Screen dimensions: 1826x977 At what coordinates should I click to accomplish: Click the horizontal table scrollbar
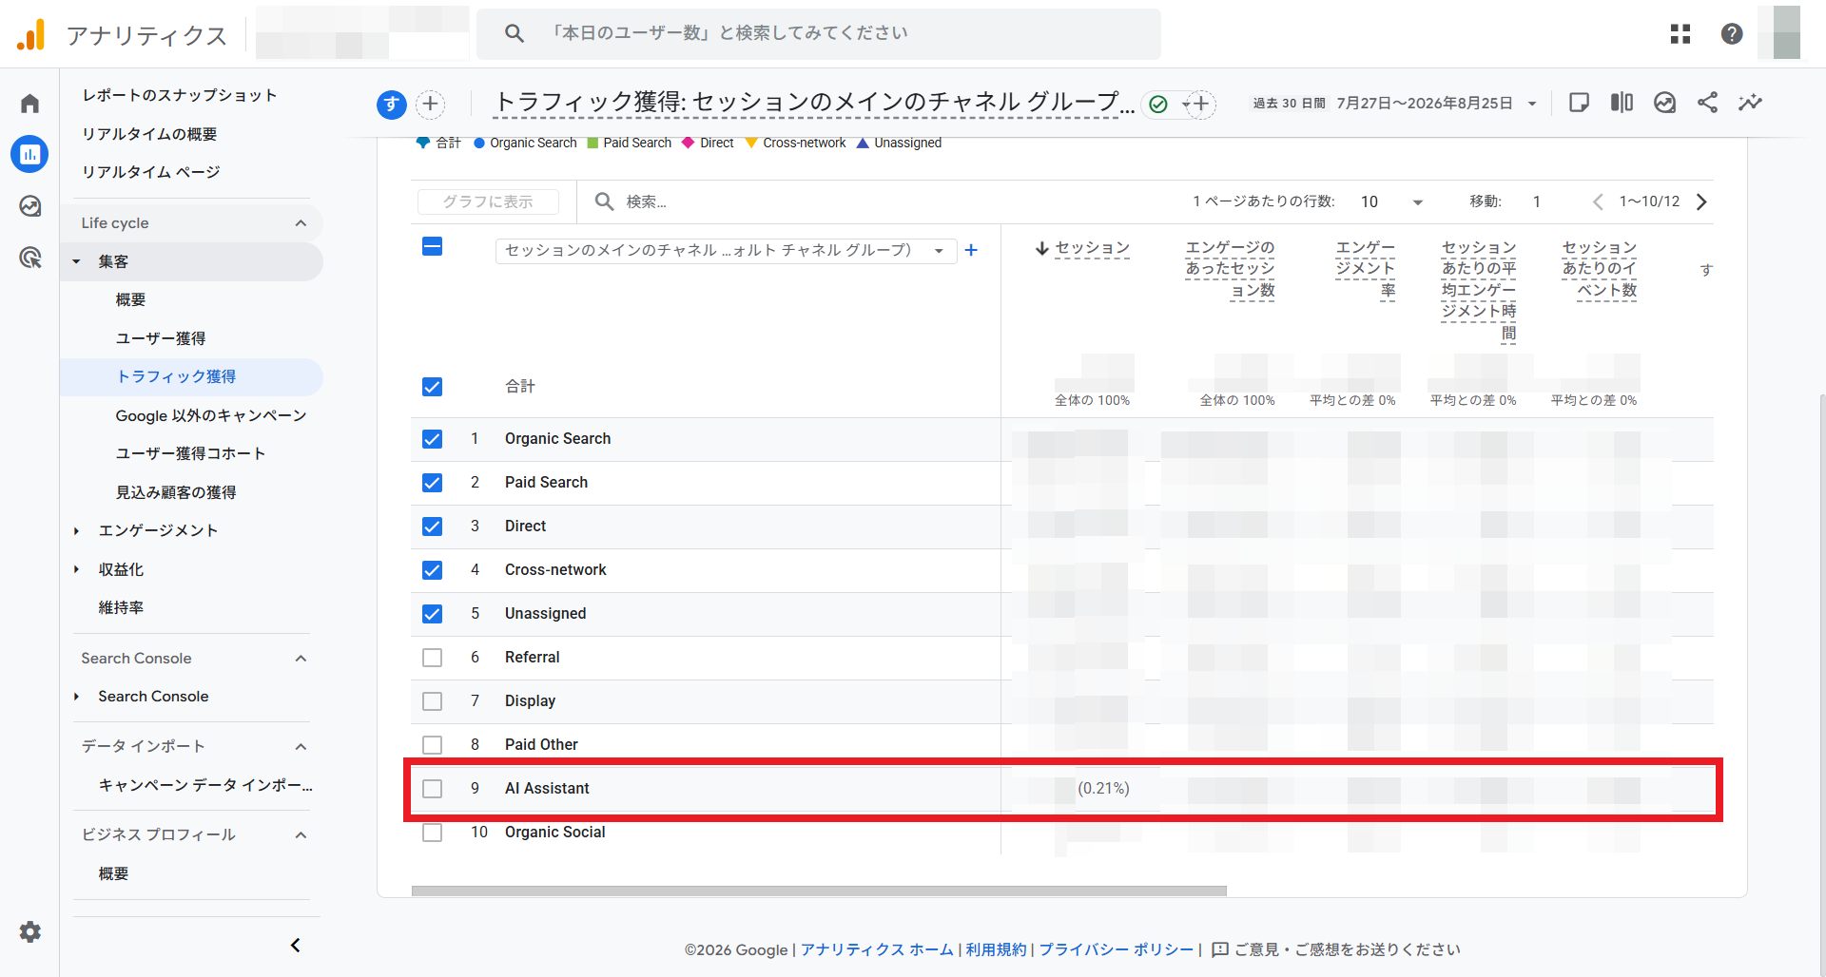pyautogui.click(x=819, y=891)
